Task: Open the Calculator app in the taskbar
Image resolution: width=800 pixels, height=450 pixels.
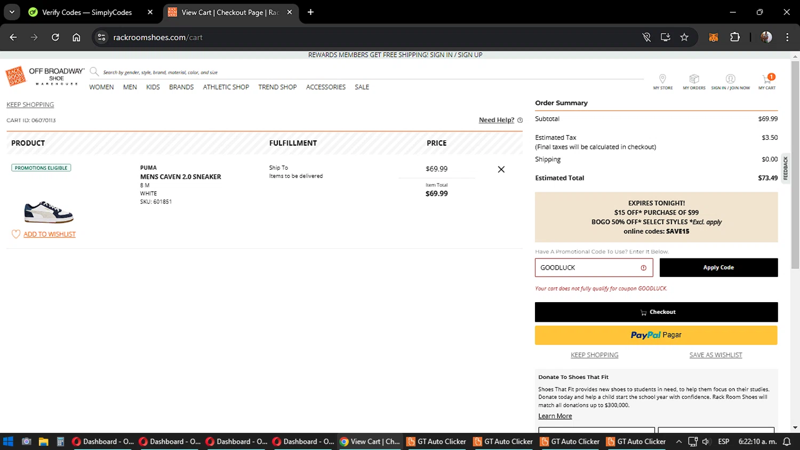Action: 60,441
